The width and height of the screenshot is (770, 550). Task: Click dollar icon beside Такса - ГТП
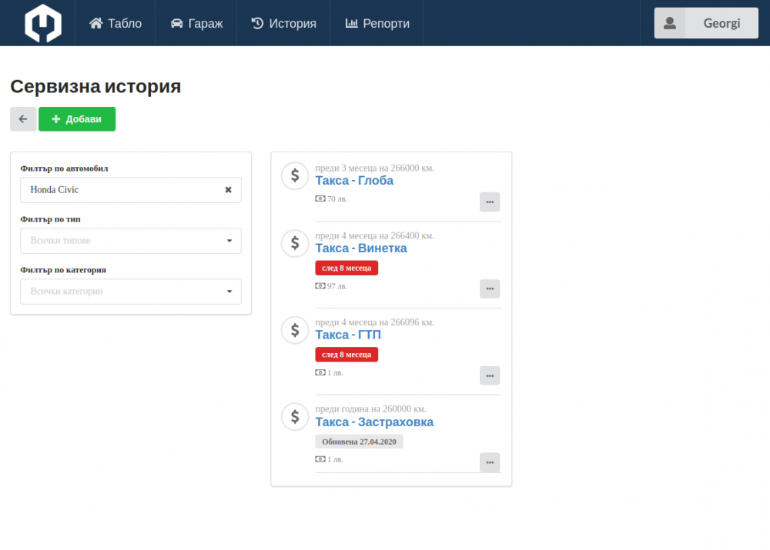pyautogui.click(x=294, y=330)
